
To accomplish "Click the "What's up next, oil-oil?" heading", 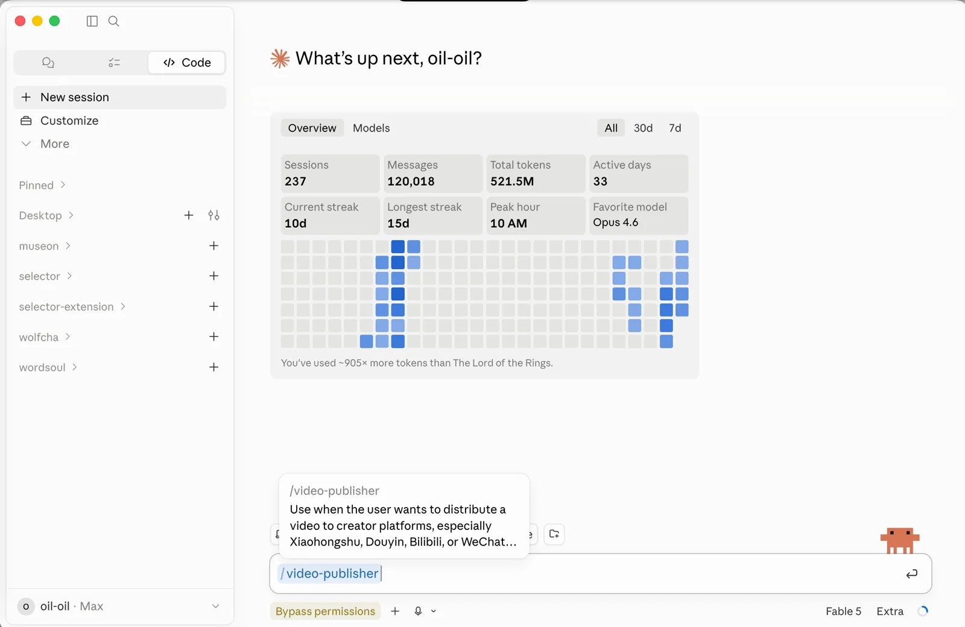I will (x=388, y=58).
